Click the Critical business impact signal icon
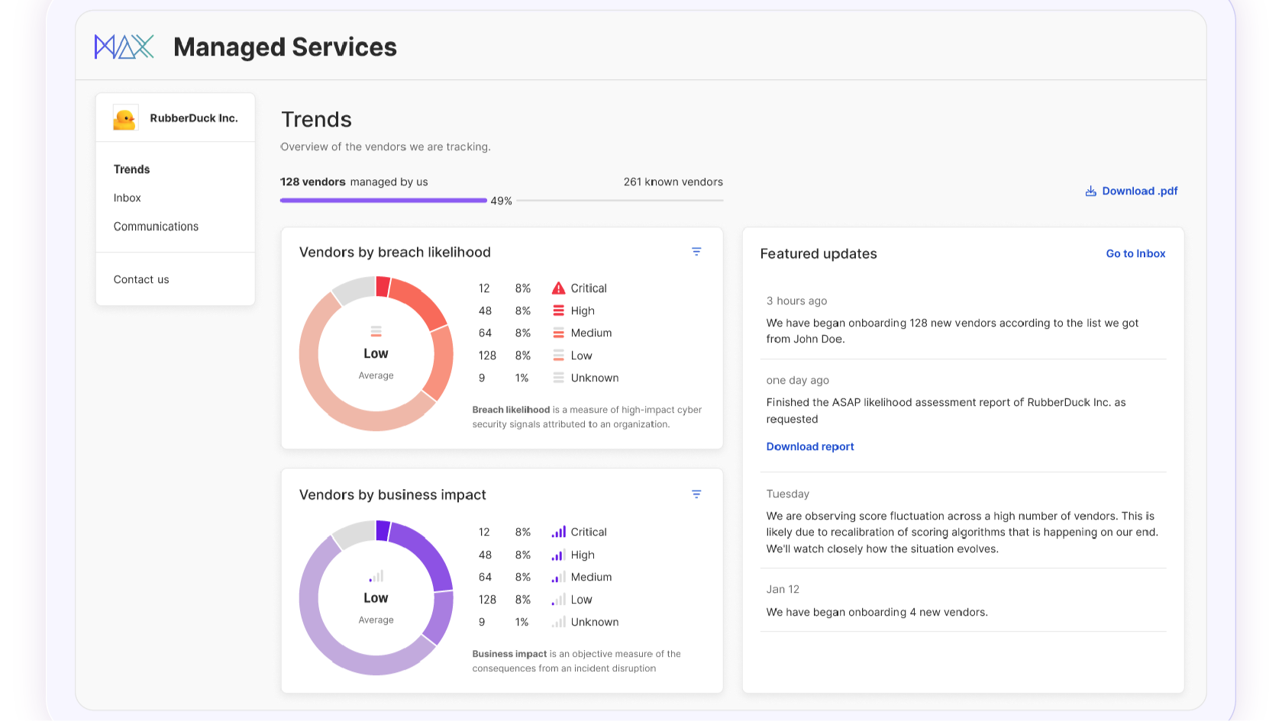Screen dimensions: 1282x721 pos(558,532)
